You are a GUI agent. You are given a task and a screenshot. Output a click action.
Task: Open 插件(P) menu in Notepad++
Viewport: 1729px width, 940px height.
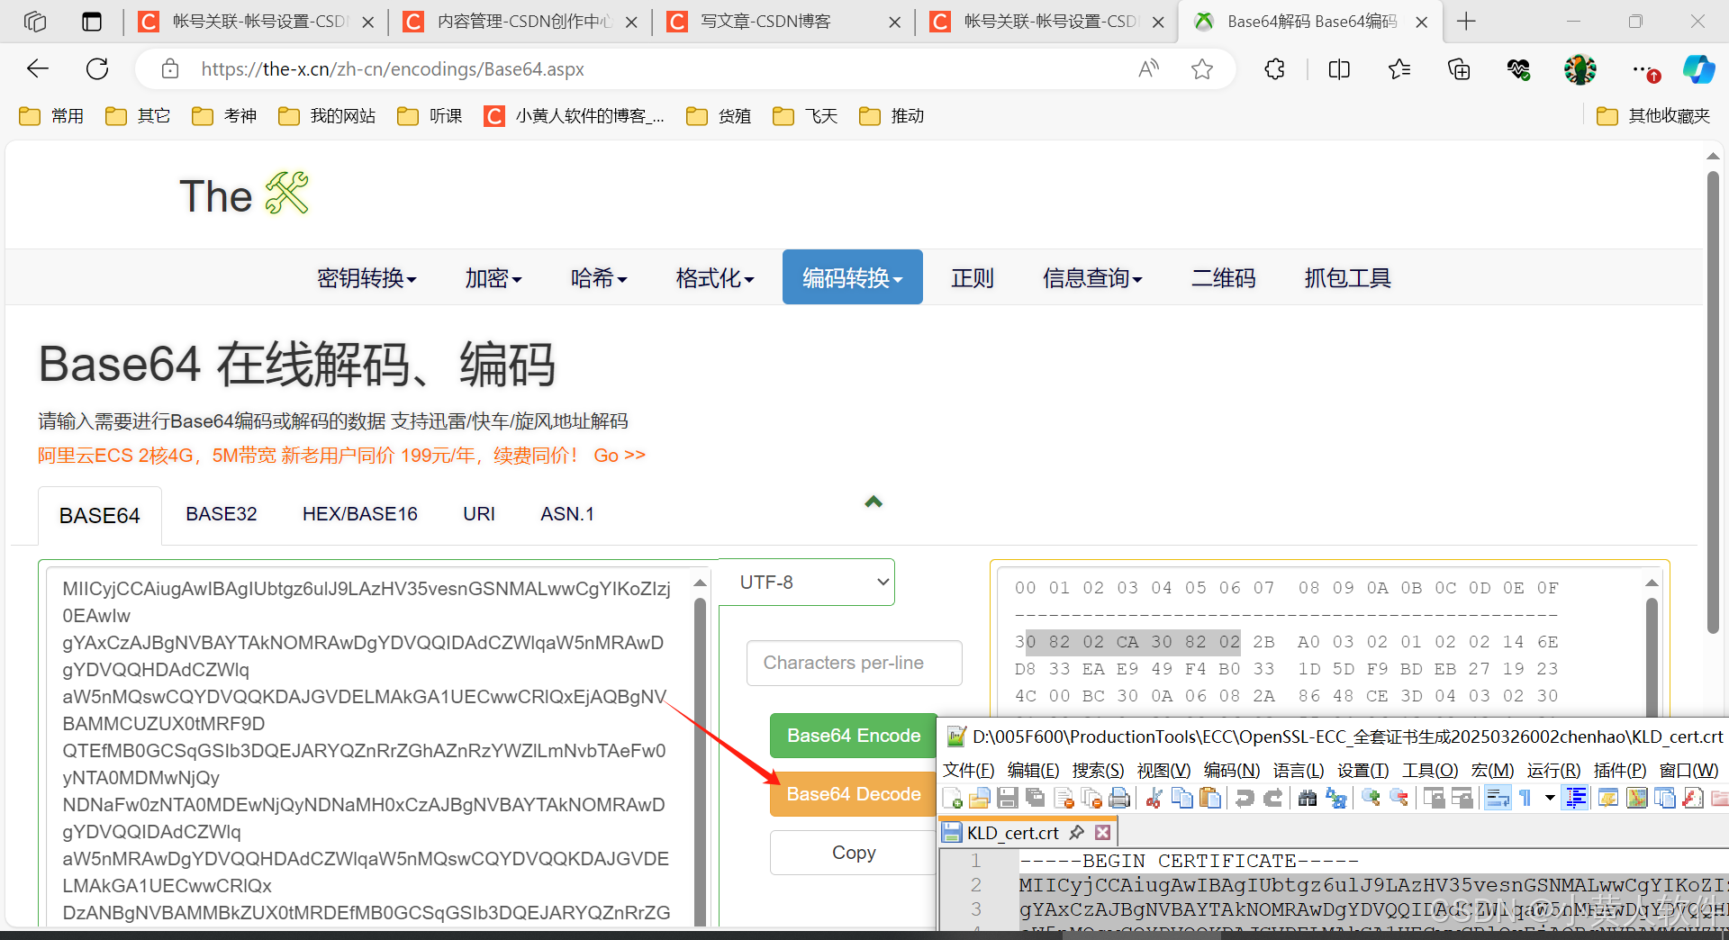coord(1620,771)
